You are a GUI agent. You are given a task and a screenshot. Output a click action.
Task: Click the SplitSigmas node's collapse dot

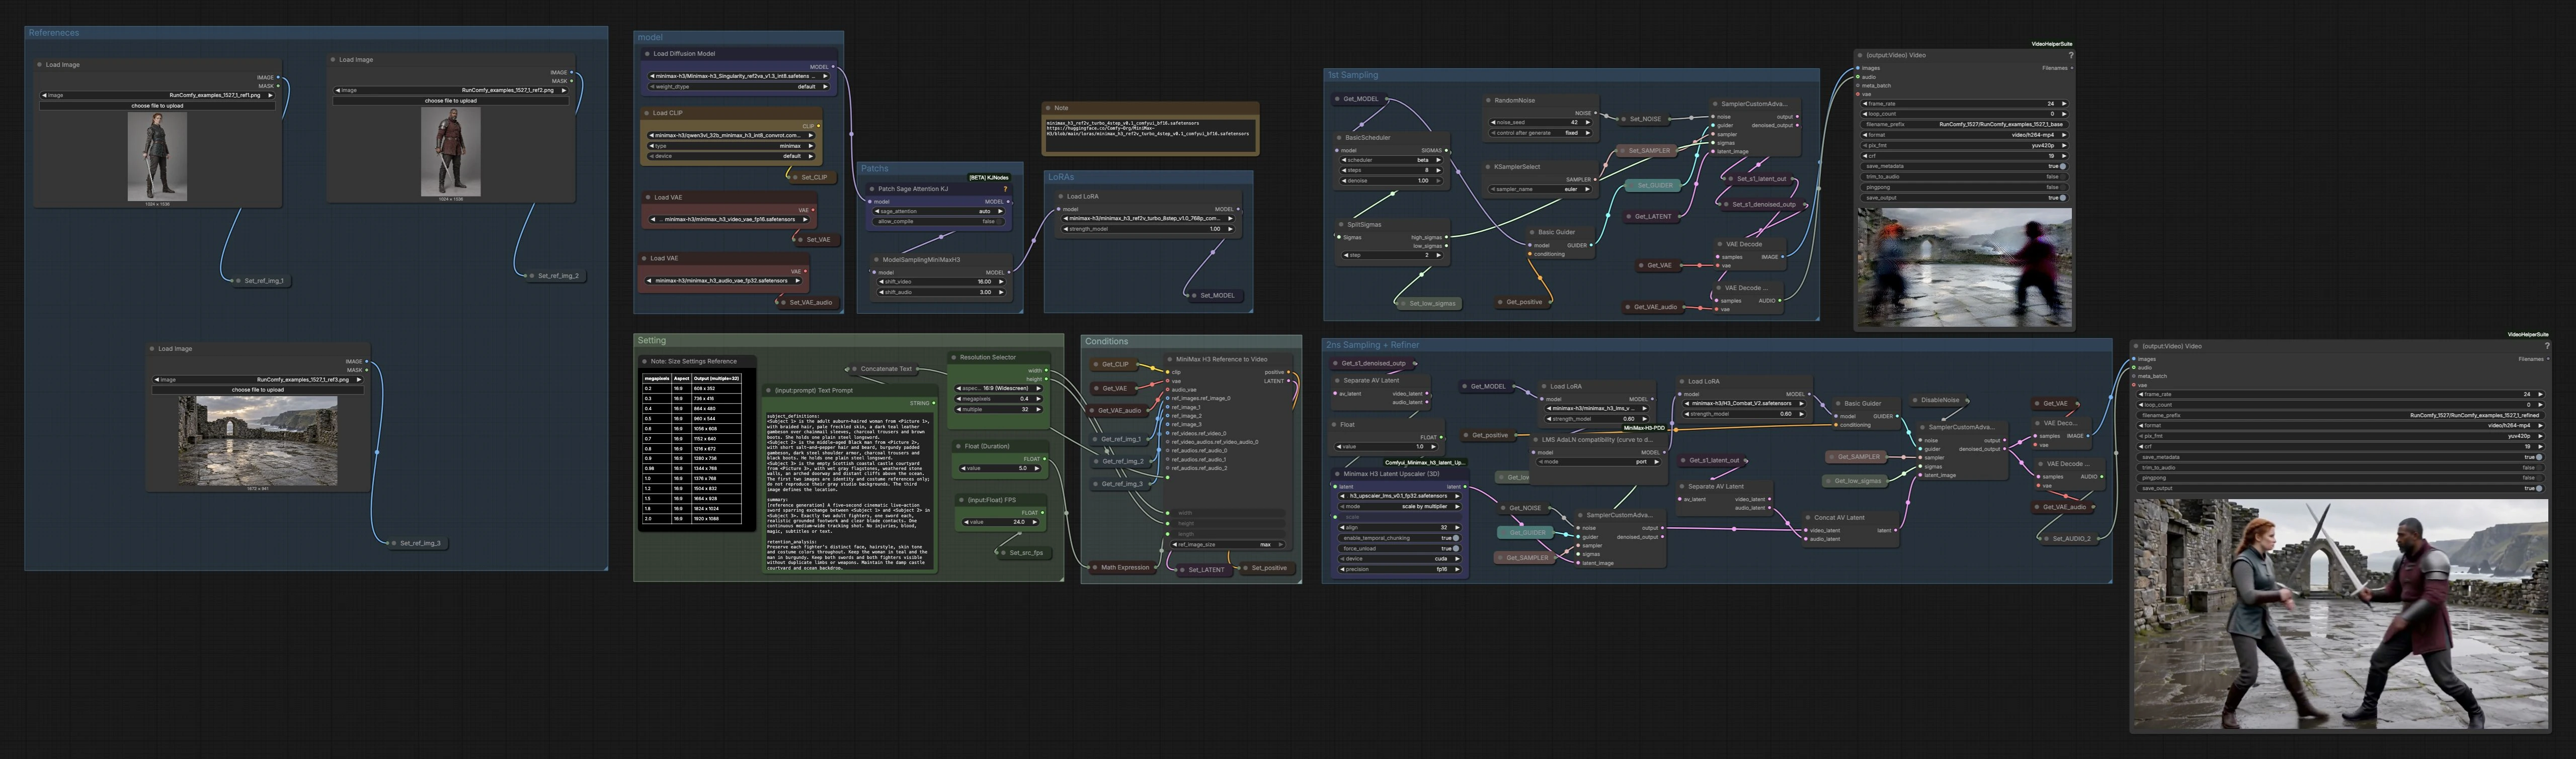click(1341, 225)
